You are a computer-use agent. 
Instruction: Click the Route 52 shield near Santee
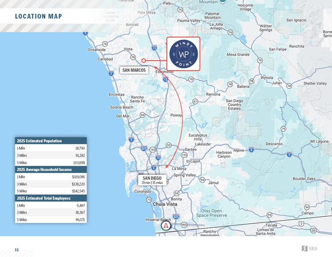click(x=168, y=145)
